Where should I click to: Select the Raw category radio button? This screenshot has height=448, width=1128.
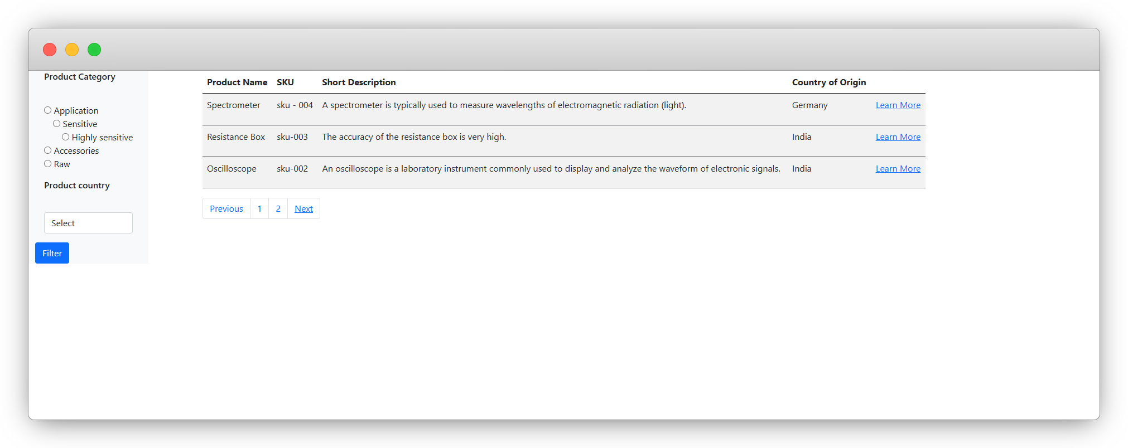[48, 164]
